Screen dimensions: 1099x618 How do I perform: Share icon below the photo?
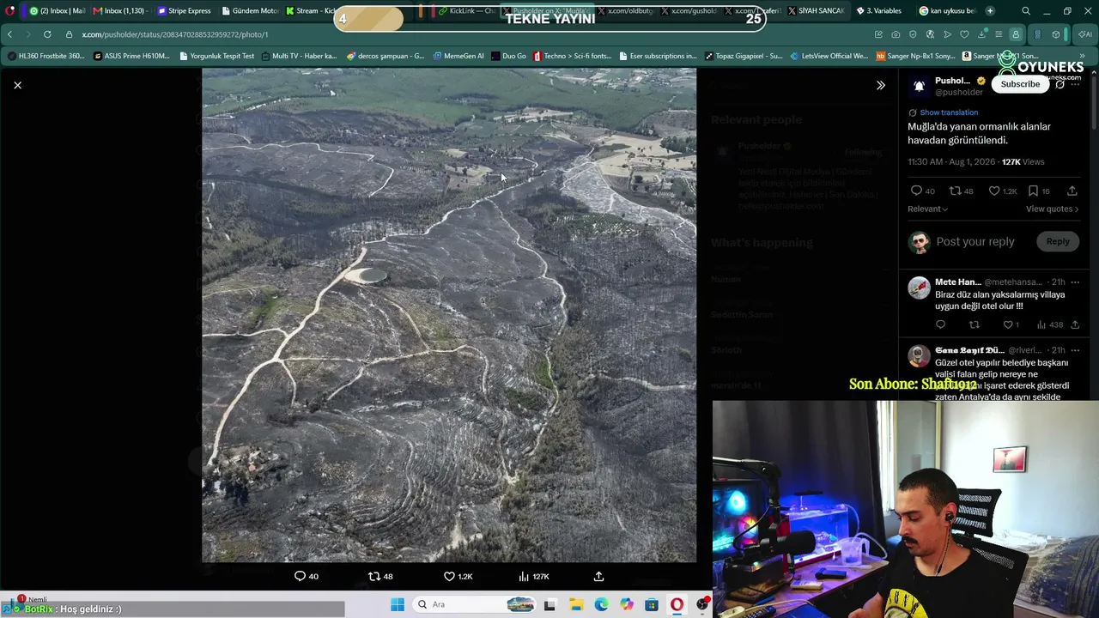tap(598, 576)
